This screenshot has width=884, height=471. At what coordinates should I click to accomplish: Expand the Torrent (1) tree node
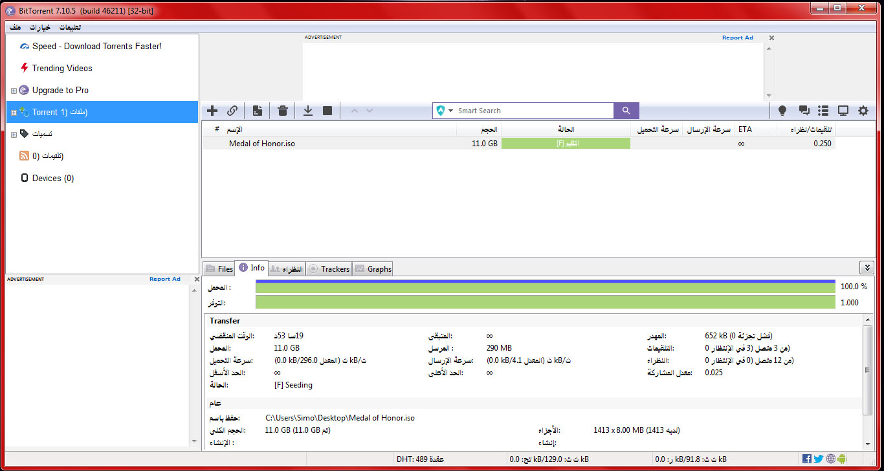(x=14, y=113)
